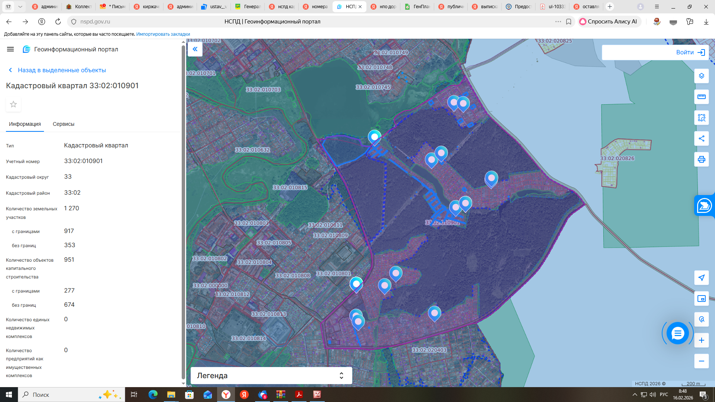This screenshot has width=715, height=402.
Task: Switch to the Сервисы tab
Action: coord(63,124)
